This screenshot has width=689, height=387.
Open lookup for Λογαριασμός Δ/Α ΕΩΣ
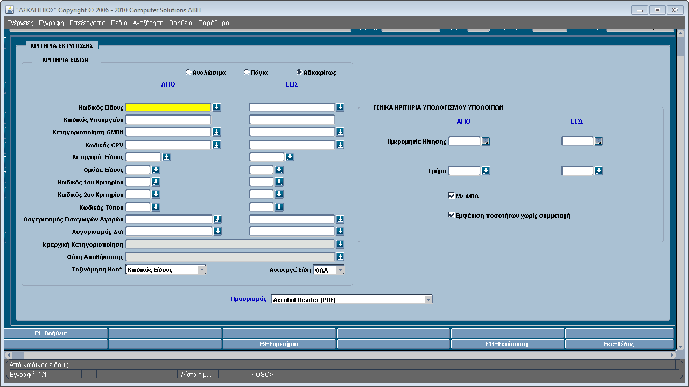340,232
